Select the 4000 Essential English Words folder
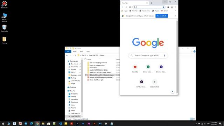Screen dimensions: 224x126 98,63
